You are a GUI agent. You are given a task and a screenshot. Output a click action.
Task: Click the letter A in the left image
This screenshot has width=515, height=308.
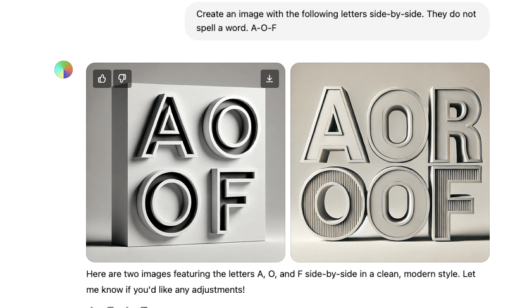(x=167, y=126)
